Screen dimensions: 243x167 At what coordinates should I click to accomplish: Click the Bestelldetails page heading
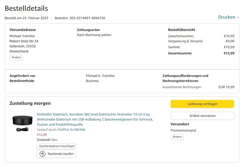pos(26,8)
